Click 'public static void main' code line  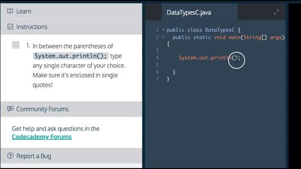229,38
